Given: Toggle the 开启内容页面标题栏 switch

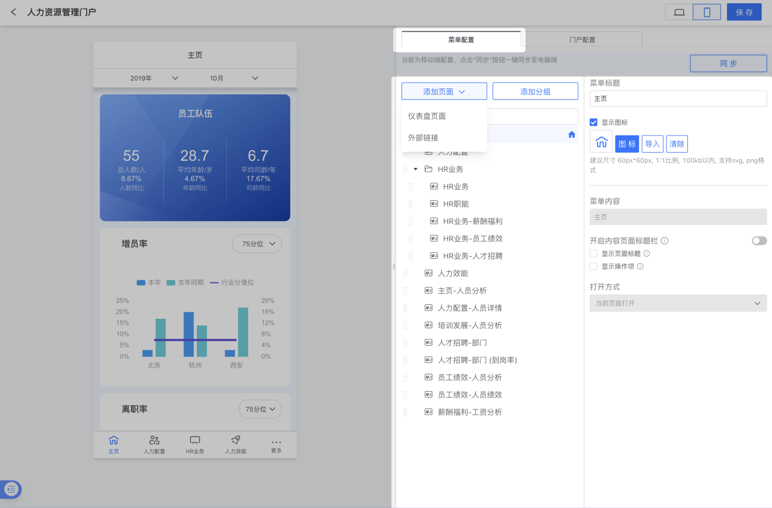Looking at the screenshot, I should point(759,241).
